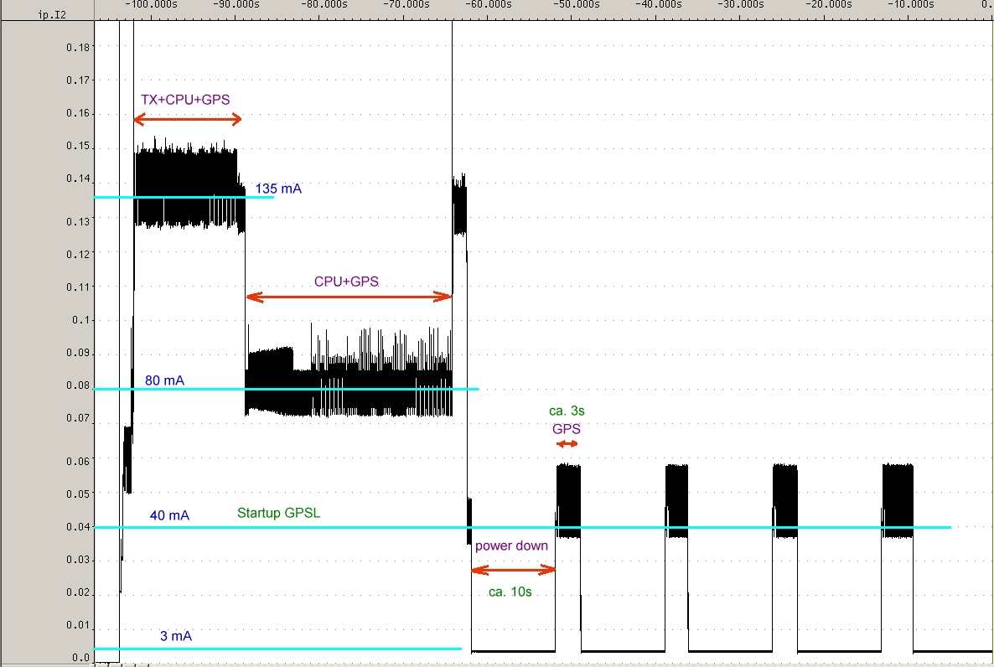Click the -50.000s time axis label
994x667 pixels.
[x=576, y=4]
